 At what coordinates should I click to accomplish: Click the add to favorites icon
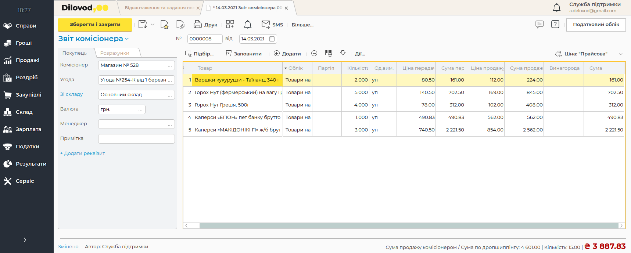point(164,25)
